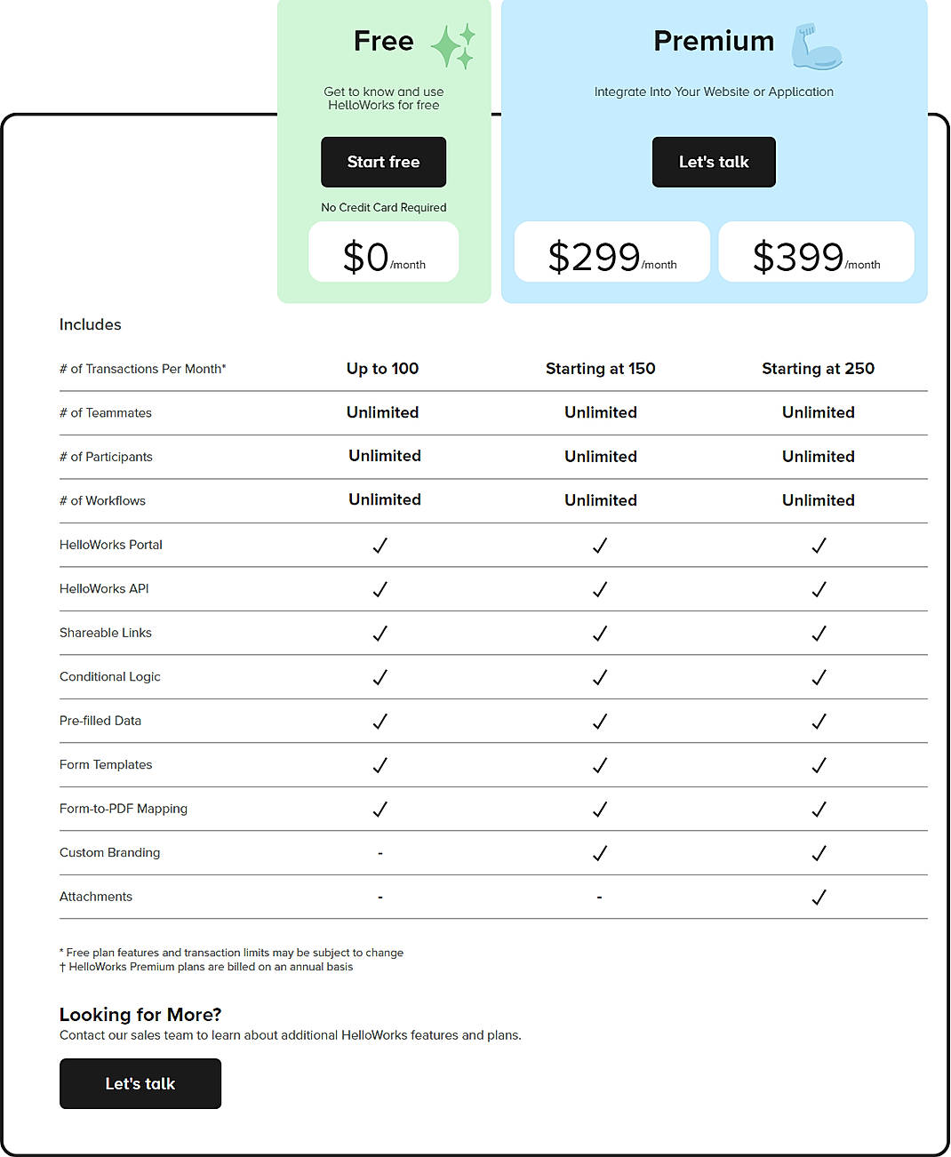Viewport: 951px width, 1157px height.
Task: Click the Let's talk button under Premium
Action: click(714, 162)
